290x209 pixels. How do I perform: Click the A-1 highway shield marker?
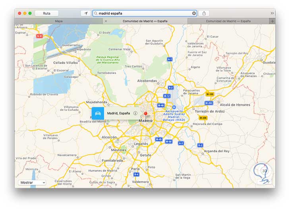(170, 59)
